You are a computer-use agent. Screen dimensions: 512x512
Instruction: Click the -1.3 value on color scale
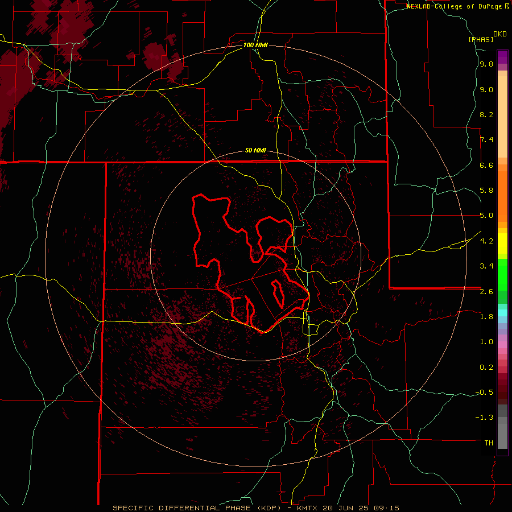(x=484, y=418)
